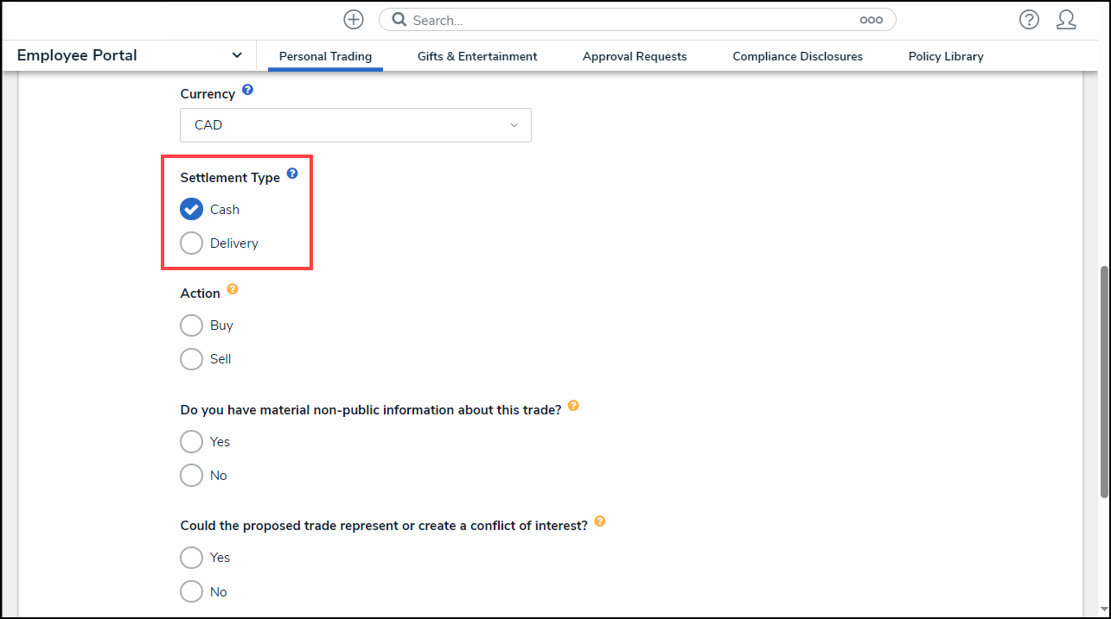The image size is (1111, 619).
Task: Click the vertical page scrollbar
Action: coord(1103,380)
